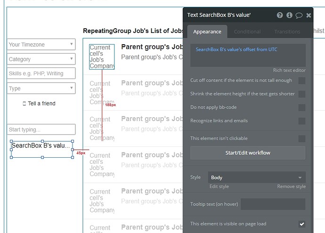
Task: Toggle the Tell a friend checkbox
Action: (x=24, y=104)
